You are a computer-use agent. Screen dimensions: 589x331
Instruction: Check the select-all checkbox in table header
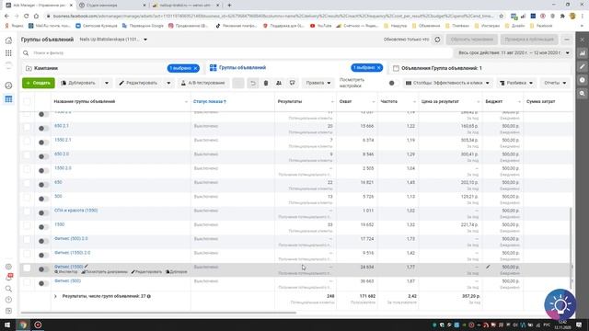27,101
